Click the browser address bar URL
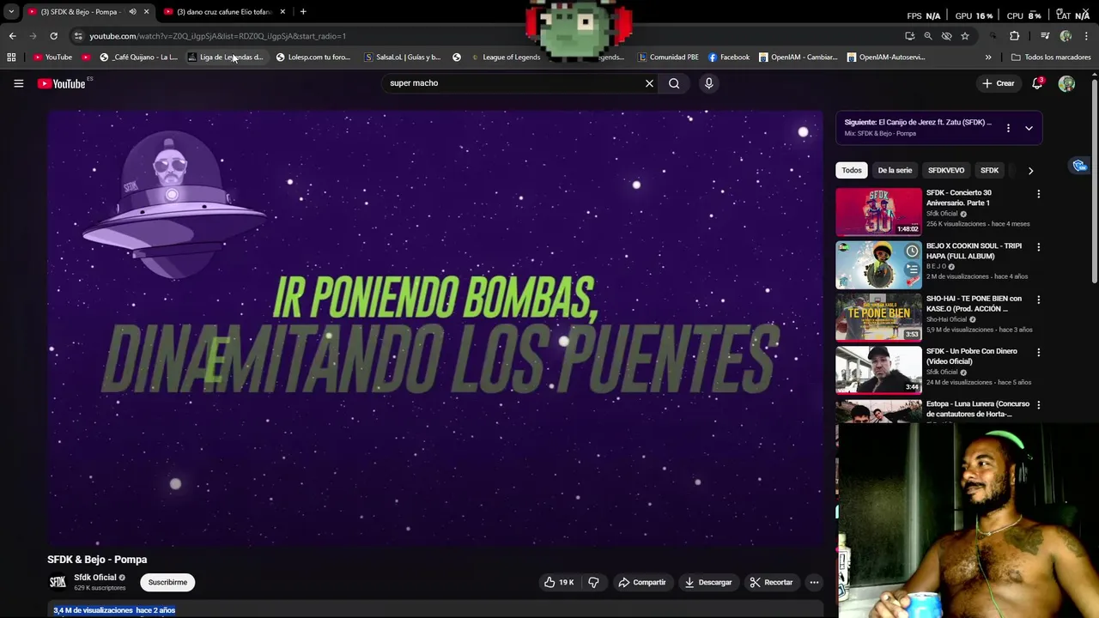 (x=217, y=36)
